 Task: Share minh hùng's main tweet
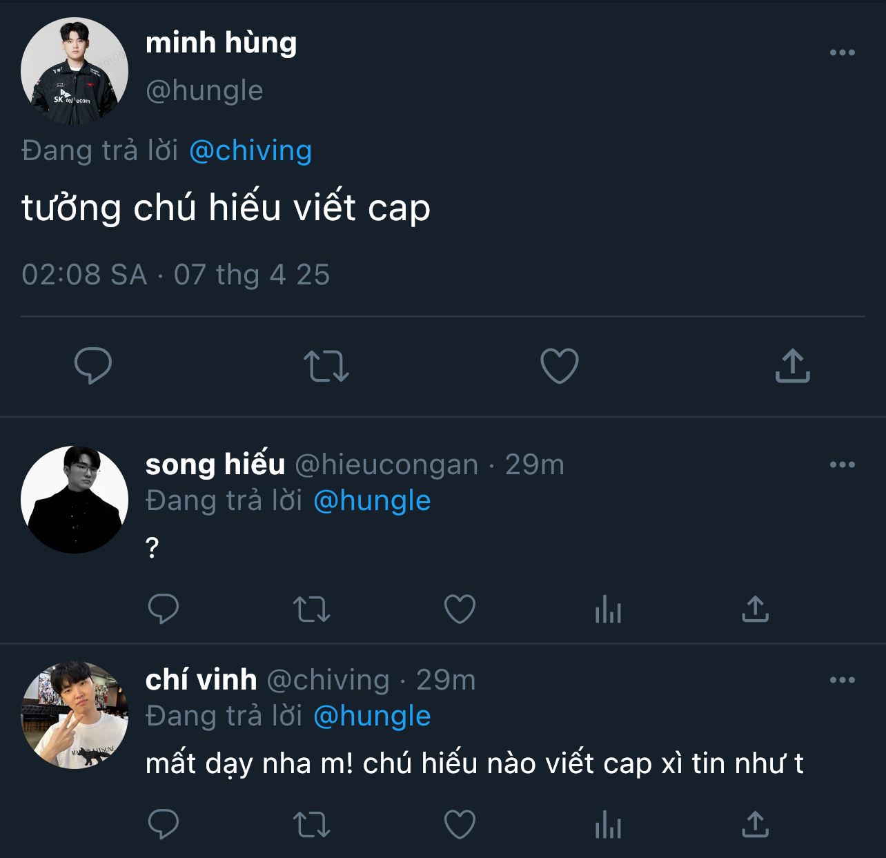(x=792, y=366)
